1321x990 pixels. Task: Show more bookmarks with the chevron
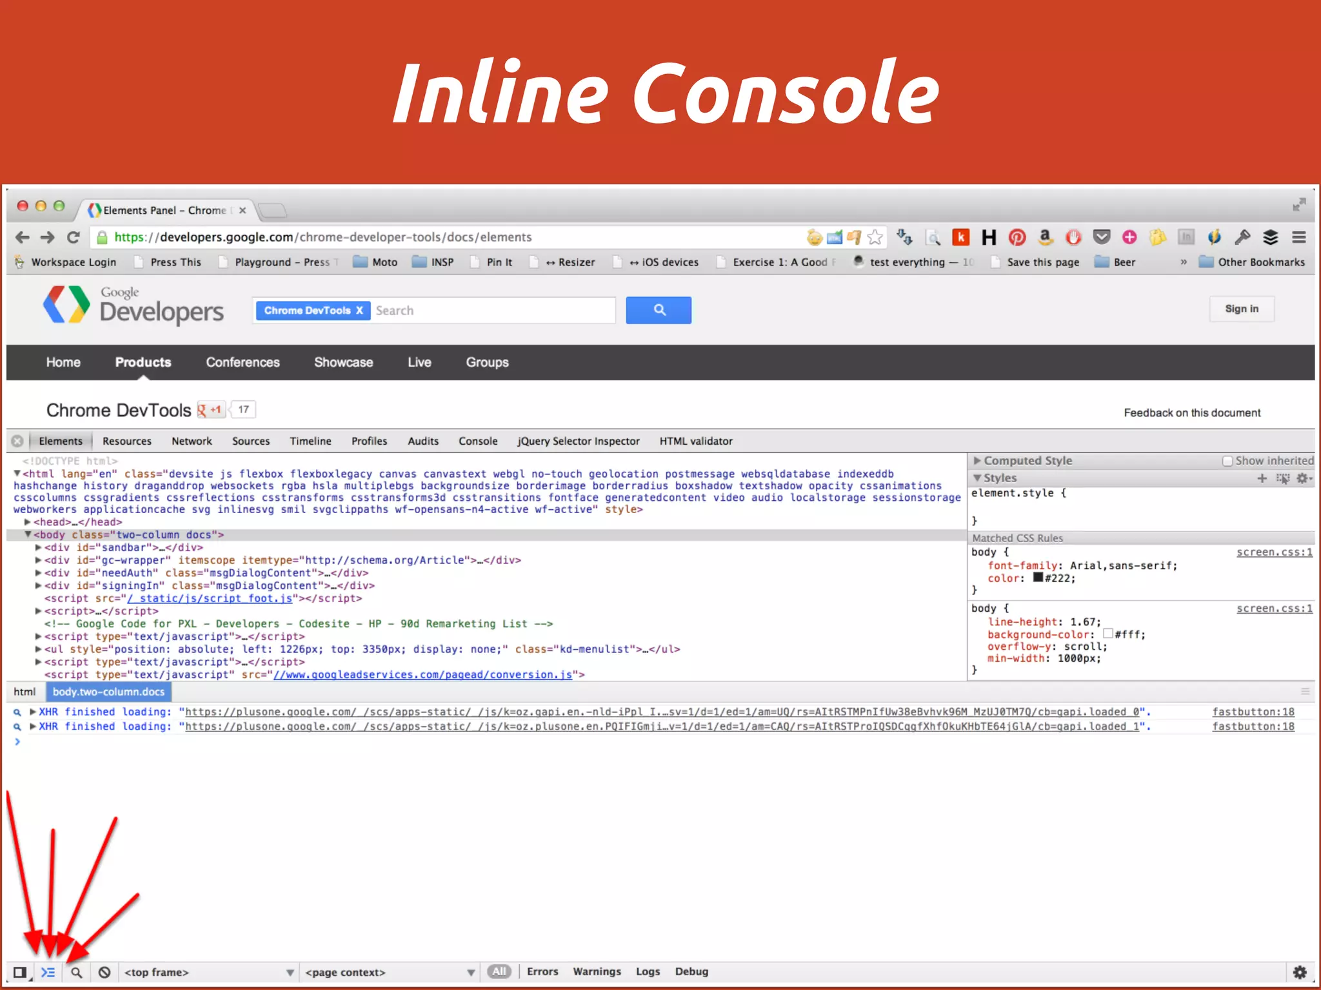[x=1184, y=262]
